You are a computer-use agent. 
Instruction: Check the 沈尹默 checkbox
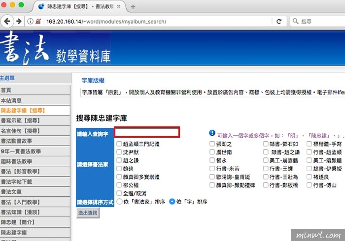(x=119, y=152)
